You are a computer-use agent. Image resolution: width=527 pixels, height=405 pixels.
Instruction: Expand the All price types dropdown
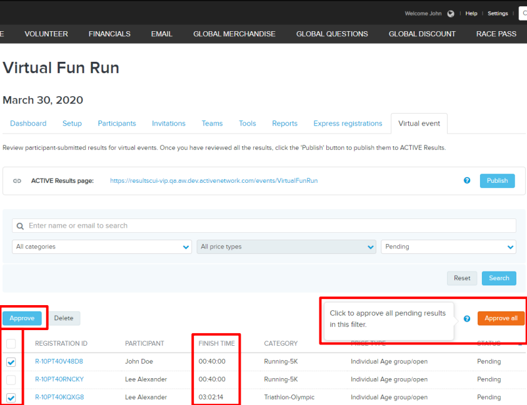286,247
